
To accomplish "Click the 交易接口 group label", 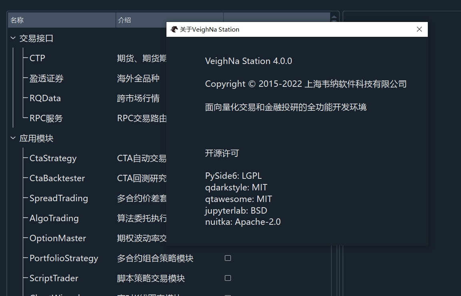I will [36, 38].
